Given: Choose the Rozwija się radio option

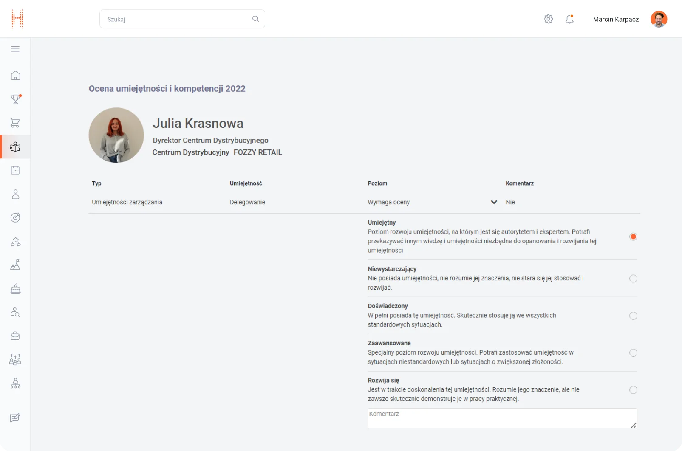Looking at the screenshot, I should point(633,390).
